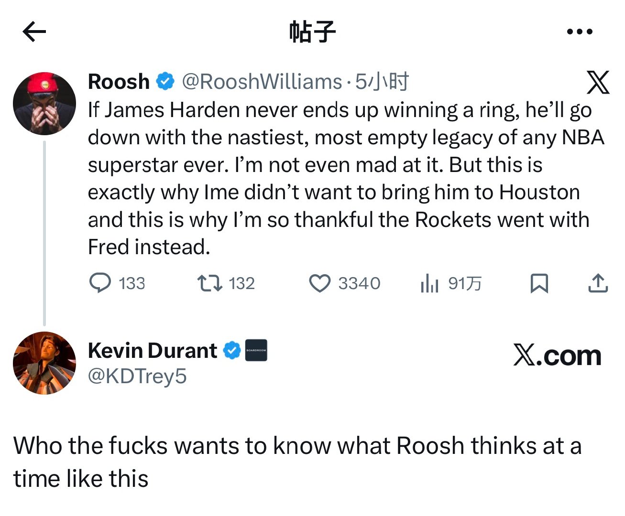Bookmark Roosh's post

pos(539,283)
